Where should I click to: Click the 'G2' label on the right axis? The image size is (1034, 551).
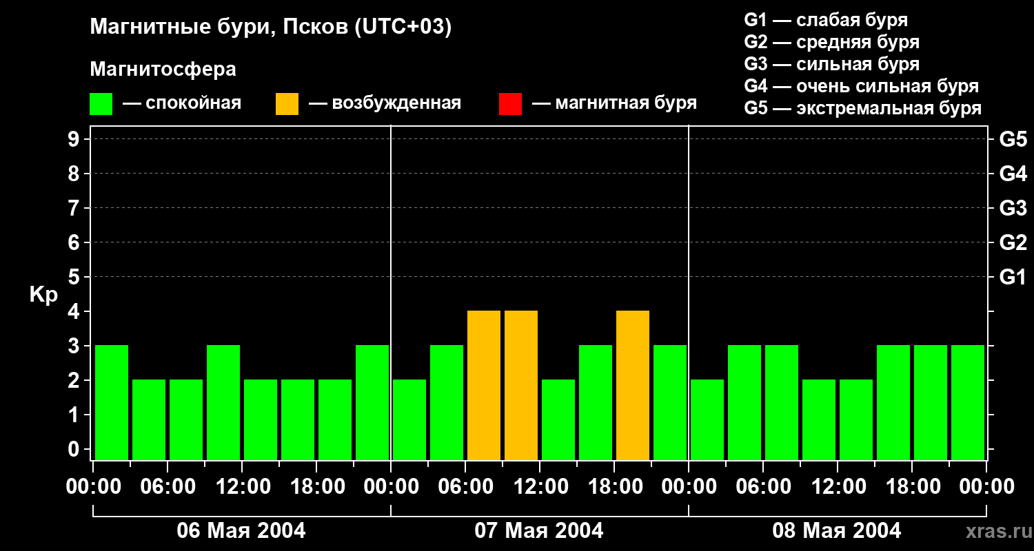[1013, 242]
